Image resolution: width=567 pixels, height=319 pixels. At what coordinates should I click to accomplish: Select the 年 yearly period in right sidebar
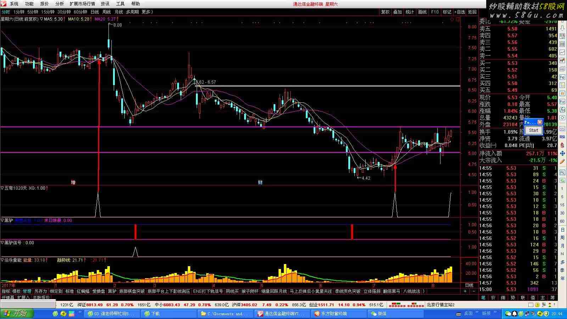point(562,279)
